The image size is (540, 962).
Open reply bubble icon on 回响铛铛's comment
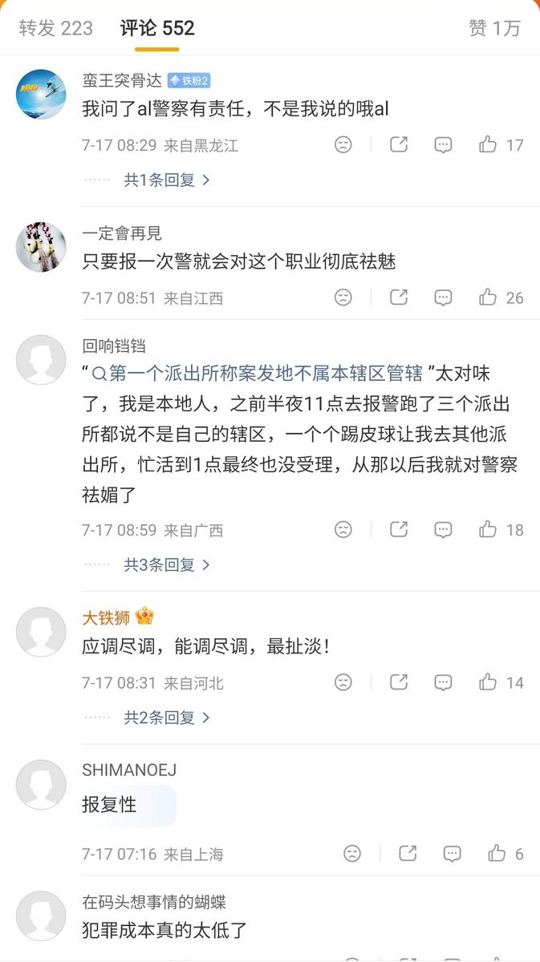(x=443, y=530)
